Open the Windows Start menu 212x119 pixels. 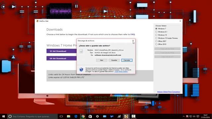tap(3, 116)
